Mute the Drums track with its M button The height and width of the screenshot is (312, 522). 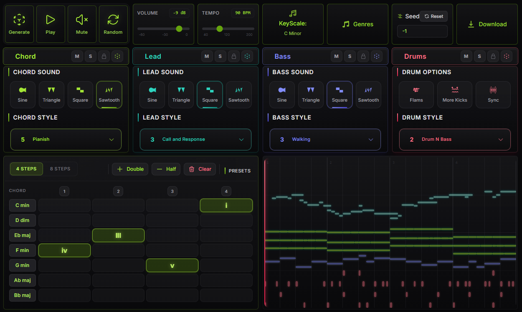466,56
